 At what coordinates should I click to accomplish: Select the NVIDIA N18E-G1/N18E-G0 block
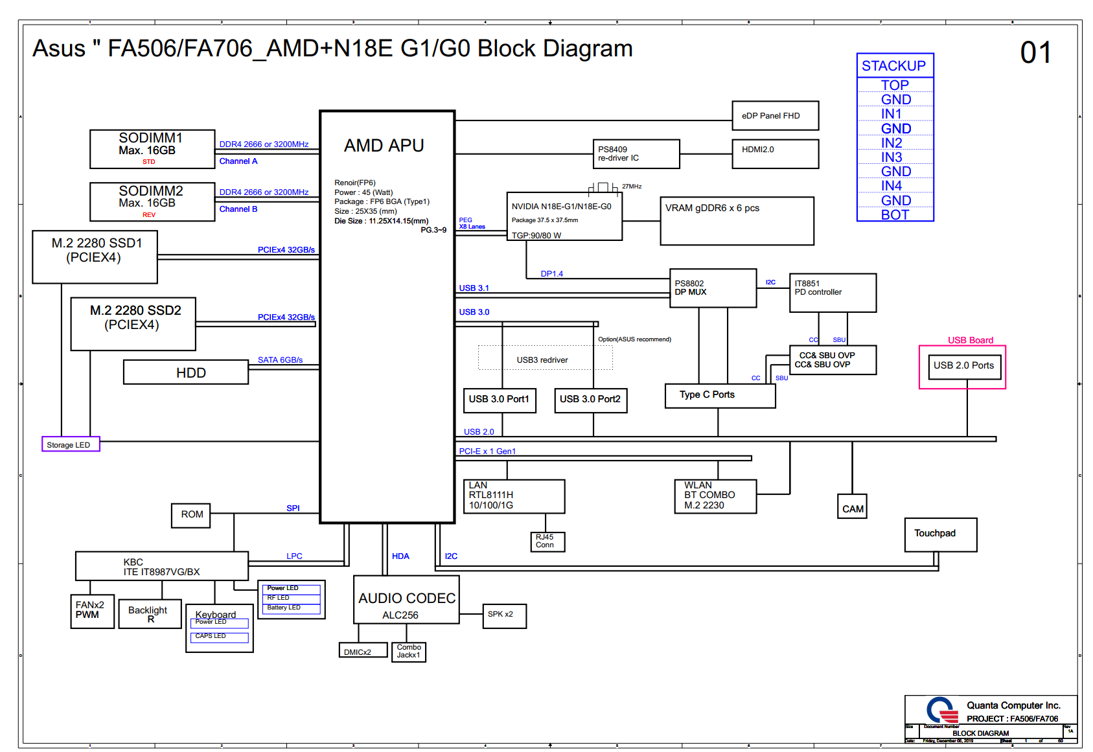pyautogui.click(x=564, y=216)
